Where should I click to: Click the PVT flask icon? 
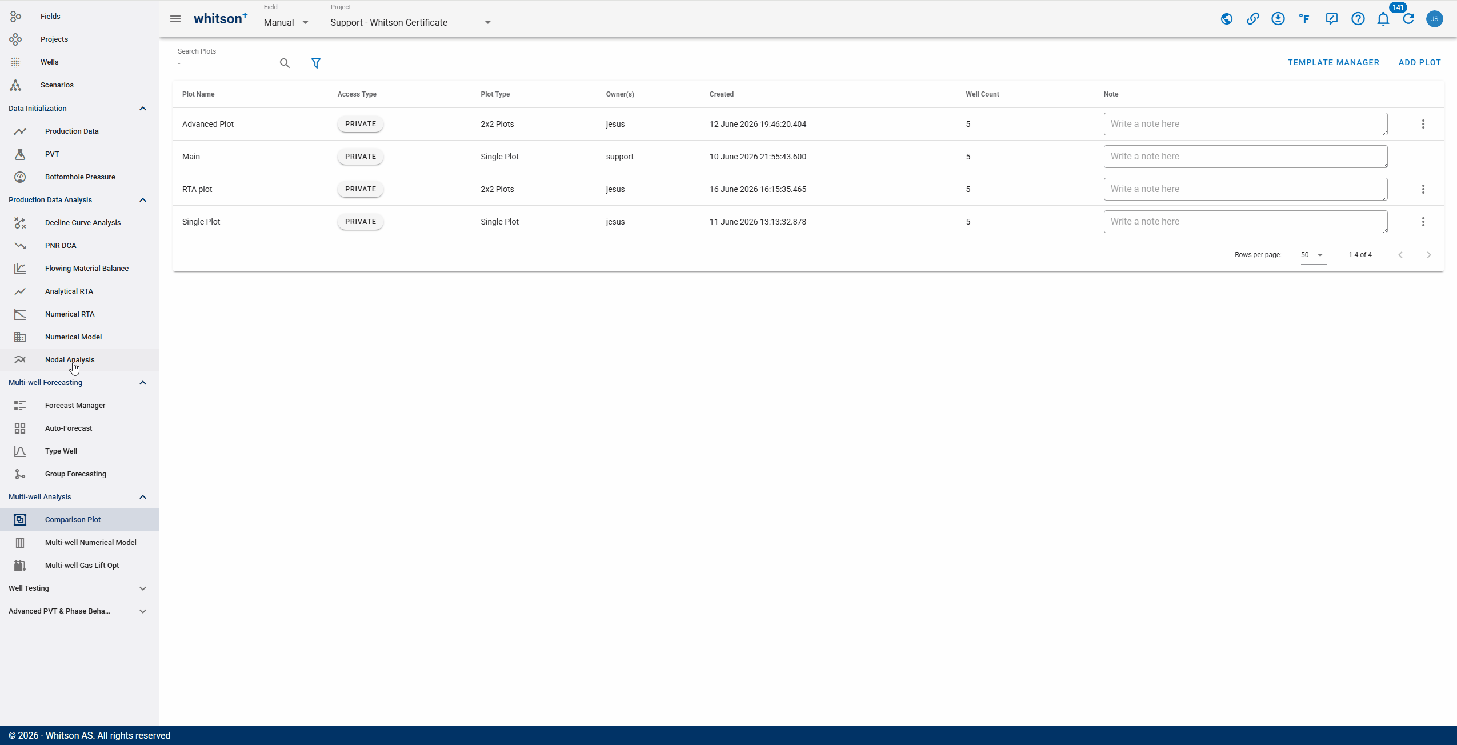coord(20,154)
